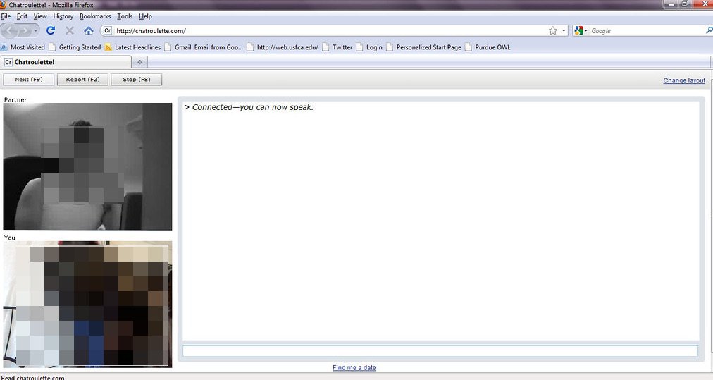Open the Most Visited bookmarks folder
The image size is (713, 380).
pyautogui.click(x=23, y=47)
